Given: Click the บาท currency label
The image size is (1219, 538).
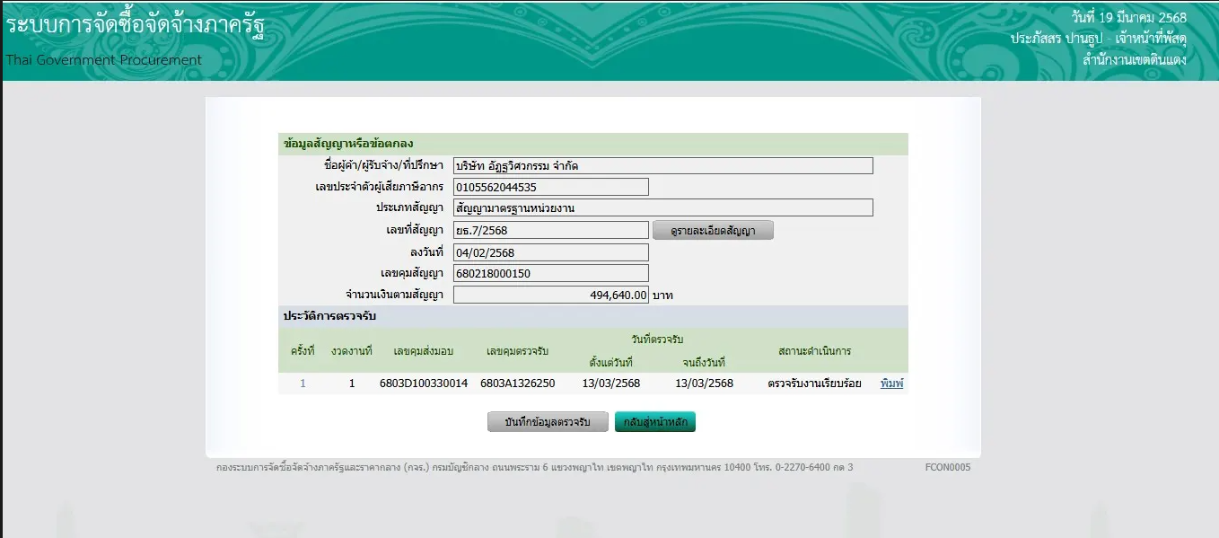Looking at the screenshot, I should coord(662,295).
